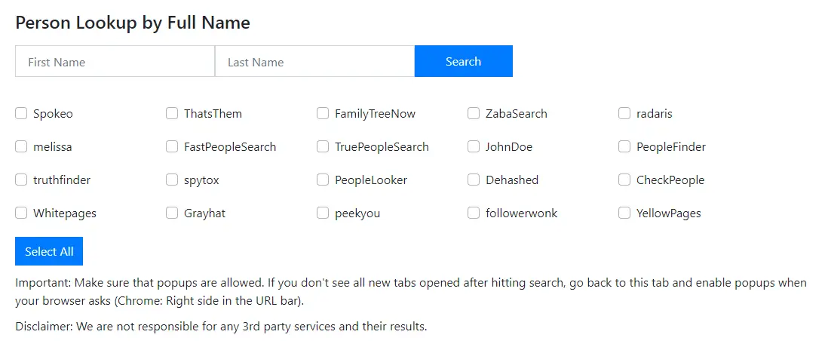Select the Whitepages checkbox
Screen dimensions: 828x350
point(21,213)
